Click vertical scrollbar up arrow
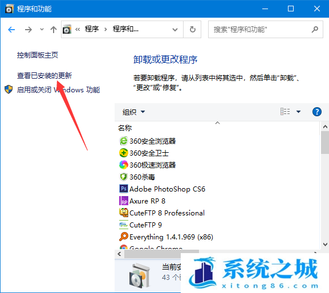 coord(325,127)
